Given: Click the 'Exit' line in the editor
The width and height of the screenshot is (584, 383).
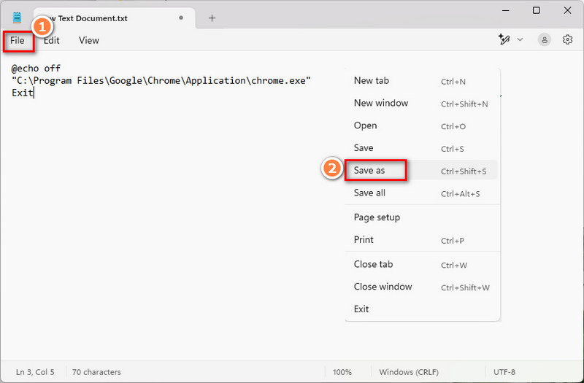Looking at the screenshot, I should coord(23,93).
